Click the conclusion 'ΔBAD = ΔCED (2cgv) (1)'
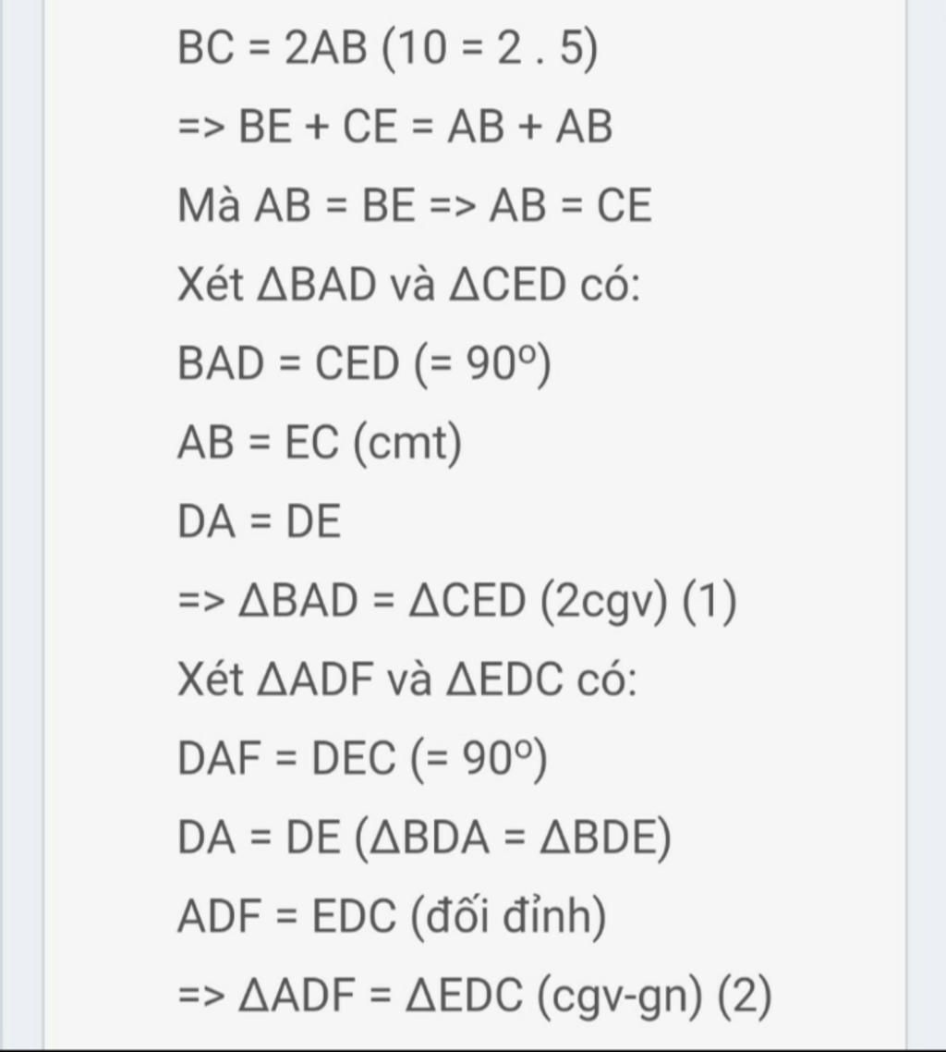Viewport: 946px width, 1052px height. pyautogui.click(x=457, y=601)
